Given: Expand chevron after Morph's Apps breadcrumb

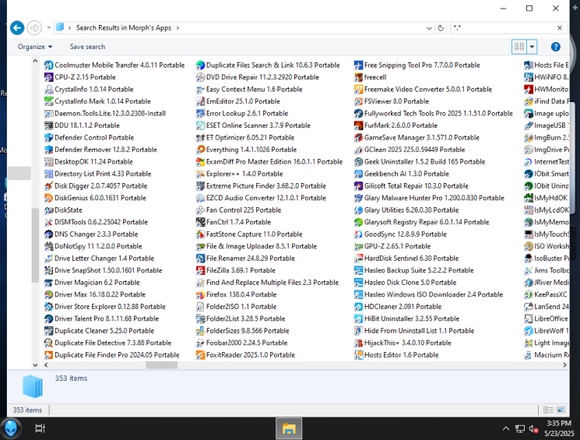Looking at the screenshot, I should [x=178, y=28].
